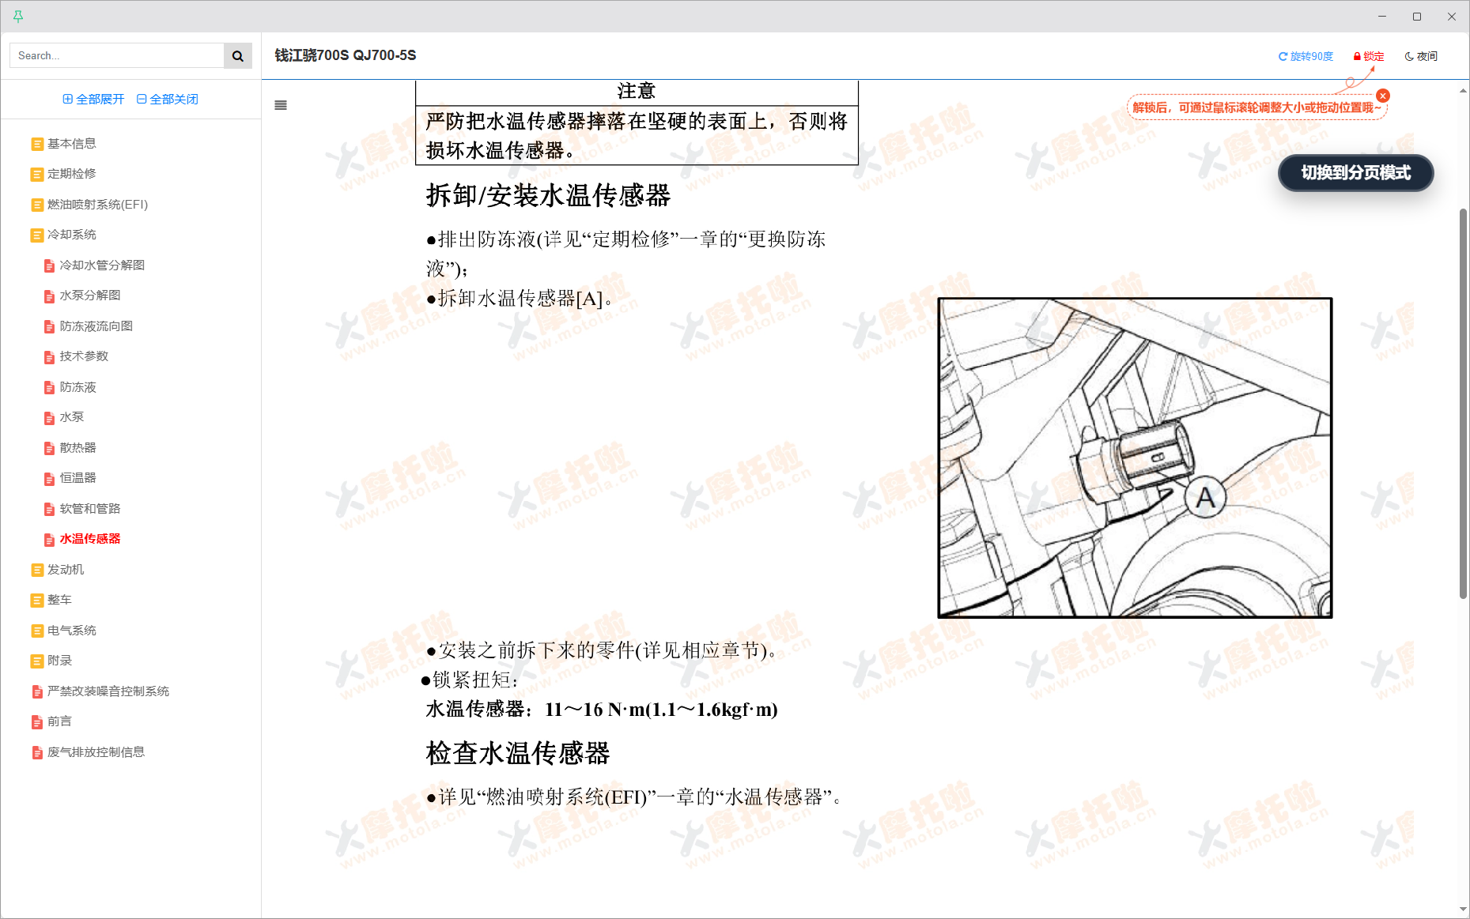1470x919 pixels.
Task: Click document icon beside 防冻液流向图
Action: pos(49,326)
